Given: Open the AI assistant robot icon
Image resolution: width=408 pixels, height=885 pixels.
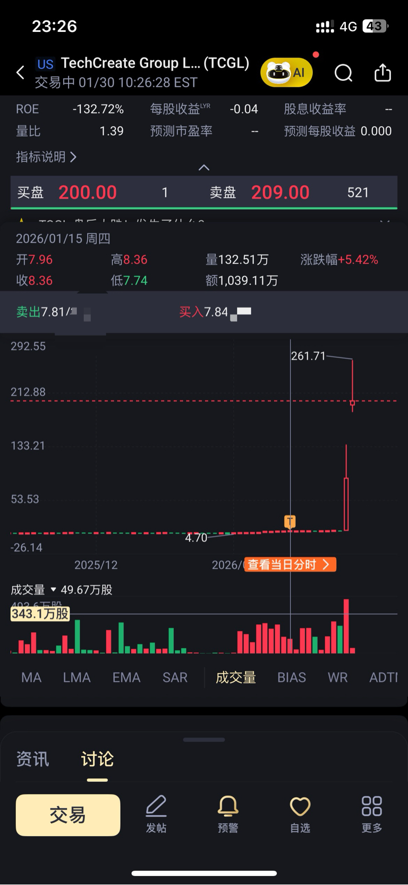Looking at the screenshot, I should (x=286, y=72).
